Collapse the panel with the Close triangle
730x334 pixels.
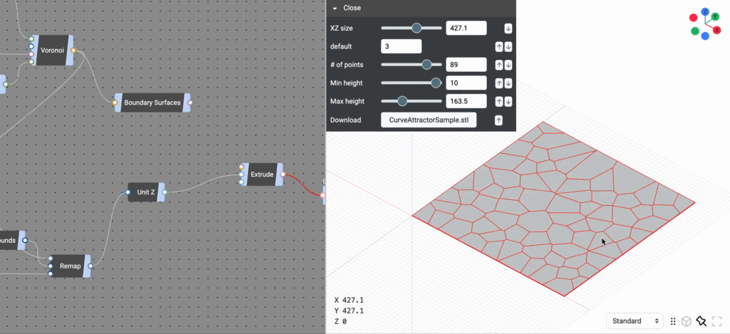click(x=335, y=8)
